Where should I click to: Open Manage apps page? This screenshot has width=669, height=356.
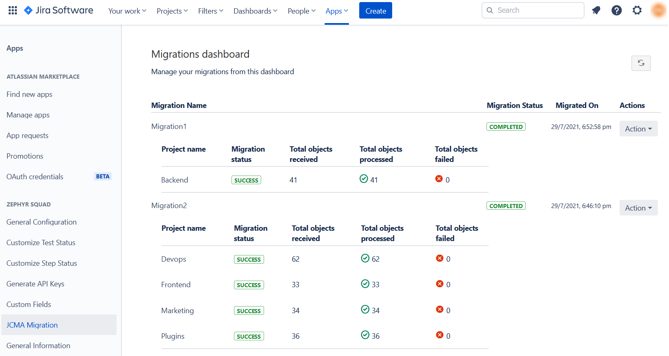pyautogui.click(x=28, y=115)
